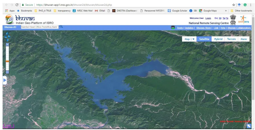Open the Bhuvan Store link
Viewport: 255px width, 130px height.
pos(204,28)
